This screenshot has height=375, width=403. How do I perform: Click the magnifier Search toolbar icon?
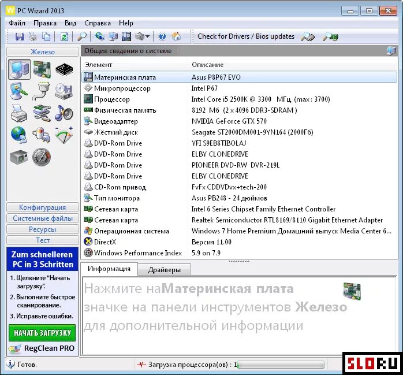point(82,36)
